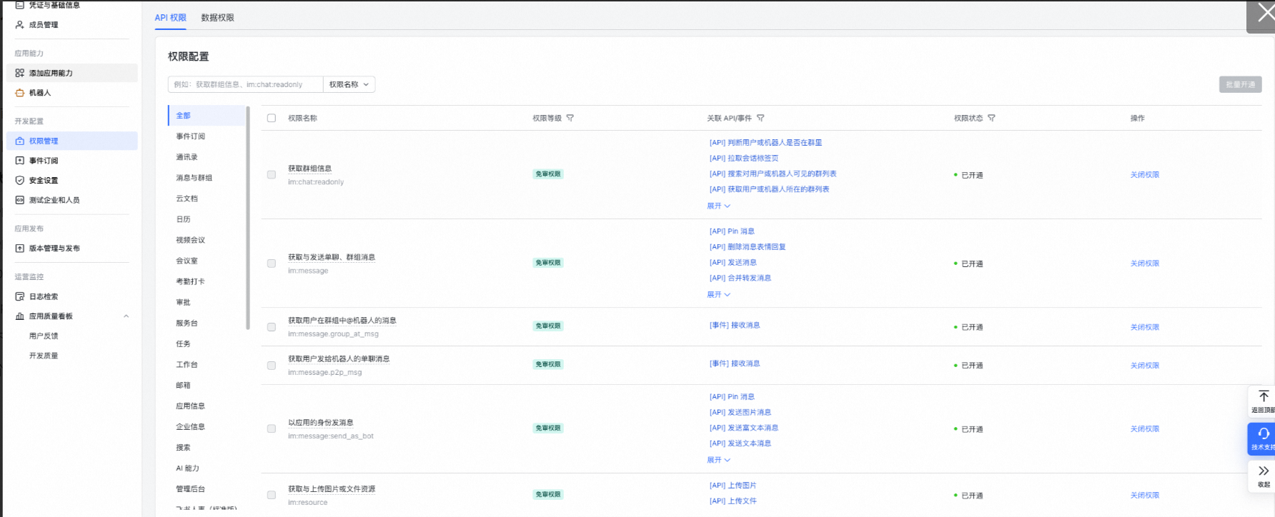This screenshot has width=1275, height=517.
Task: Filter the 权限状态 column
Action: (x=991, y=119)
